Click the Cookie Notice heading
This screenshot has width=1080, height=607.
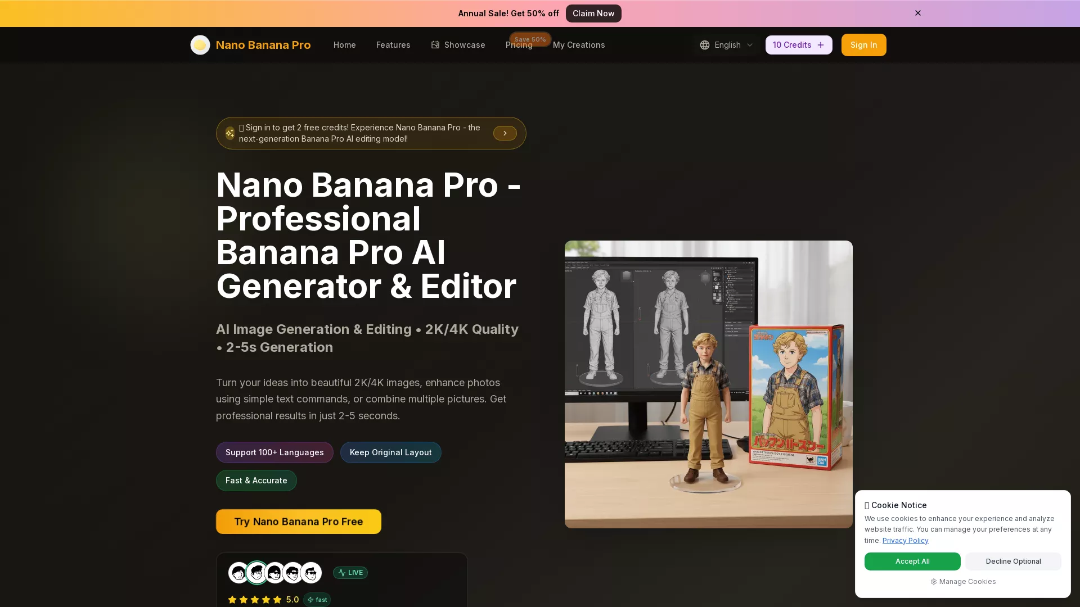pos(895,505)
